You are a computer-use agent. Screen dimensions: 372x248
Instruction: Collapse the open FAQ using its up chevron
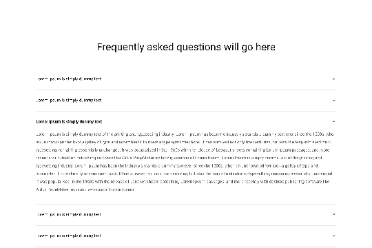point(333,121)
